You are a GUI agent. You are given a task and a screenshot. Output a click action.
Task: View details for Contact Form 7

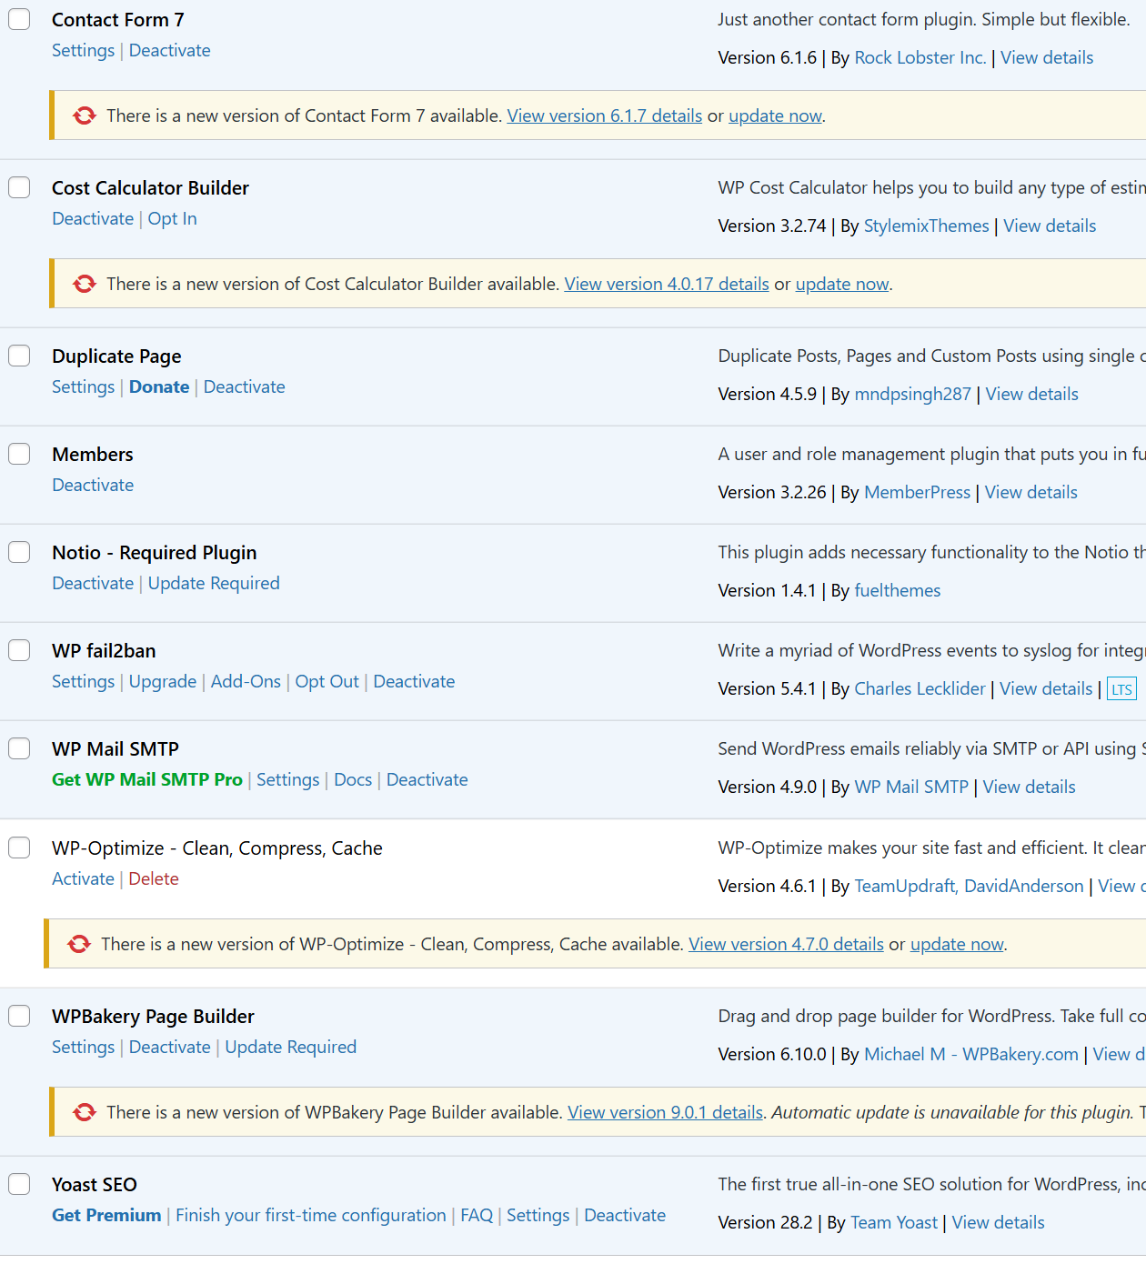tap(1047, 57)
